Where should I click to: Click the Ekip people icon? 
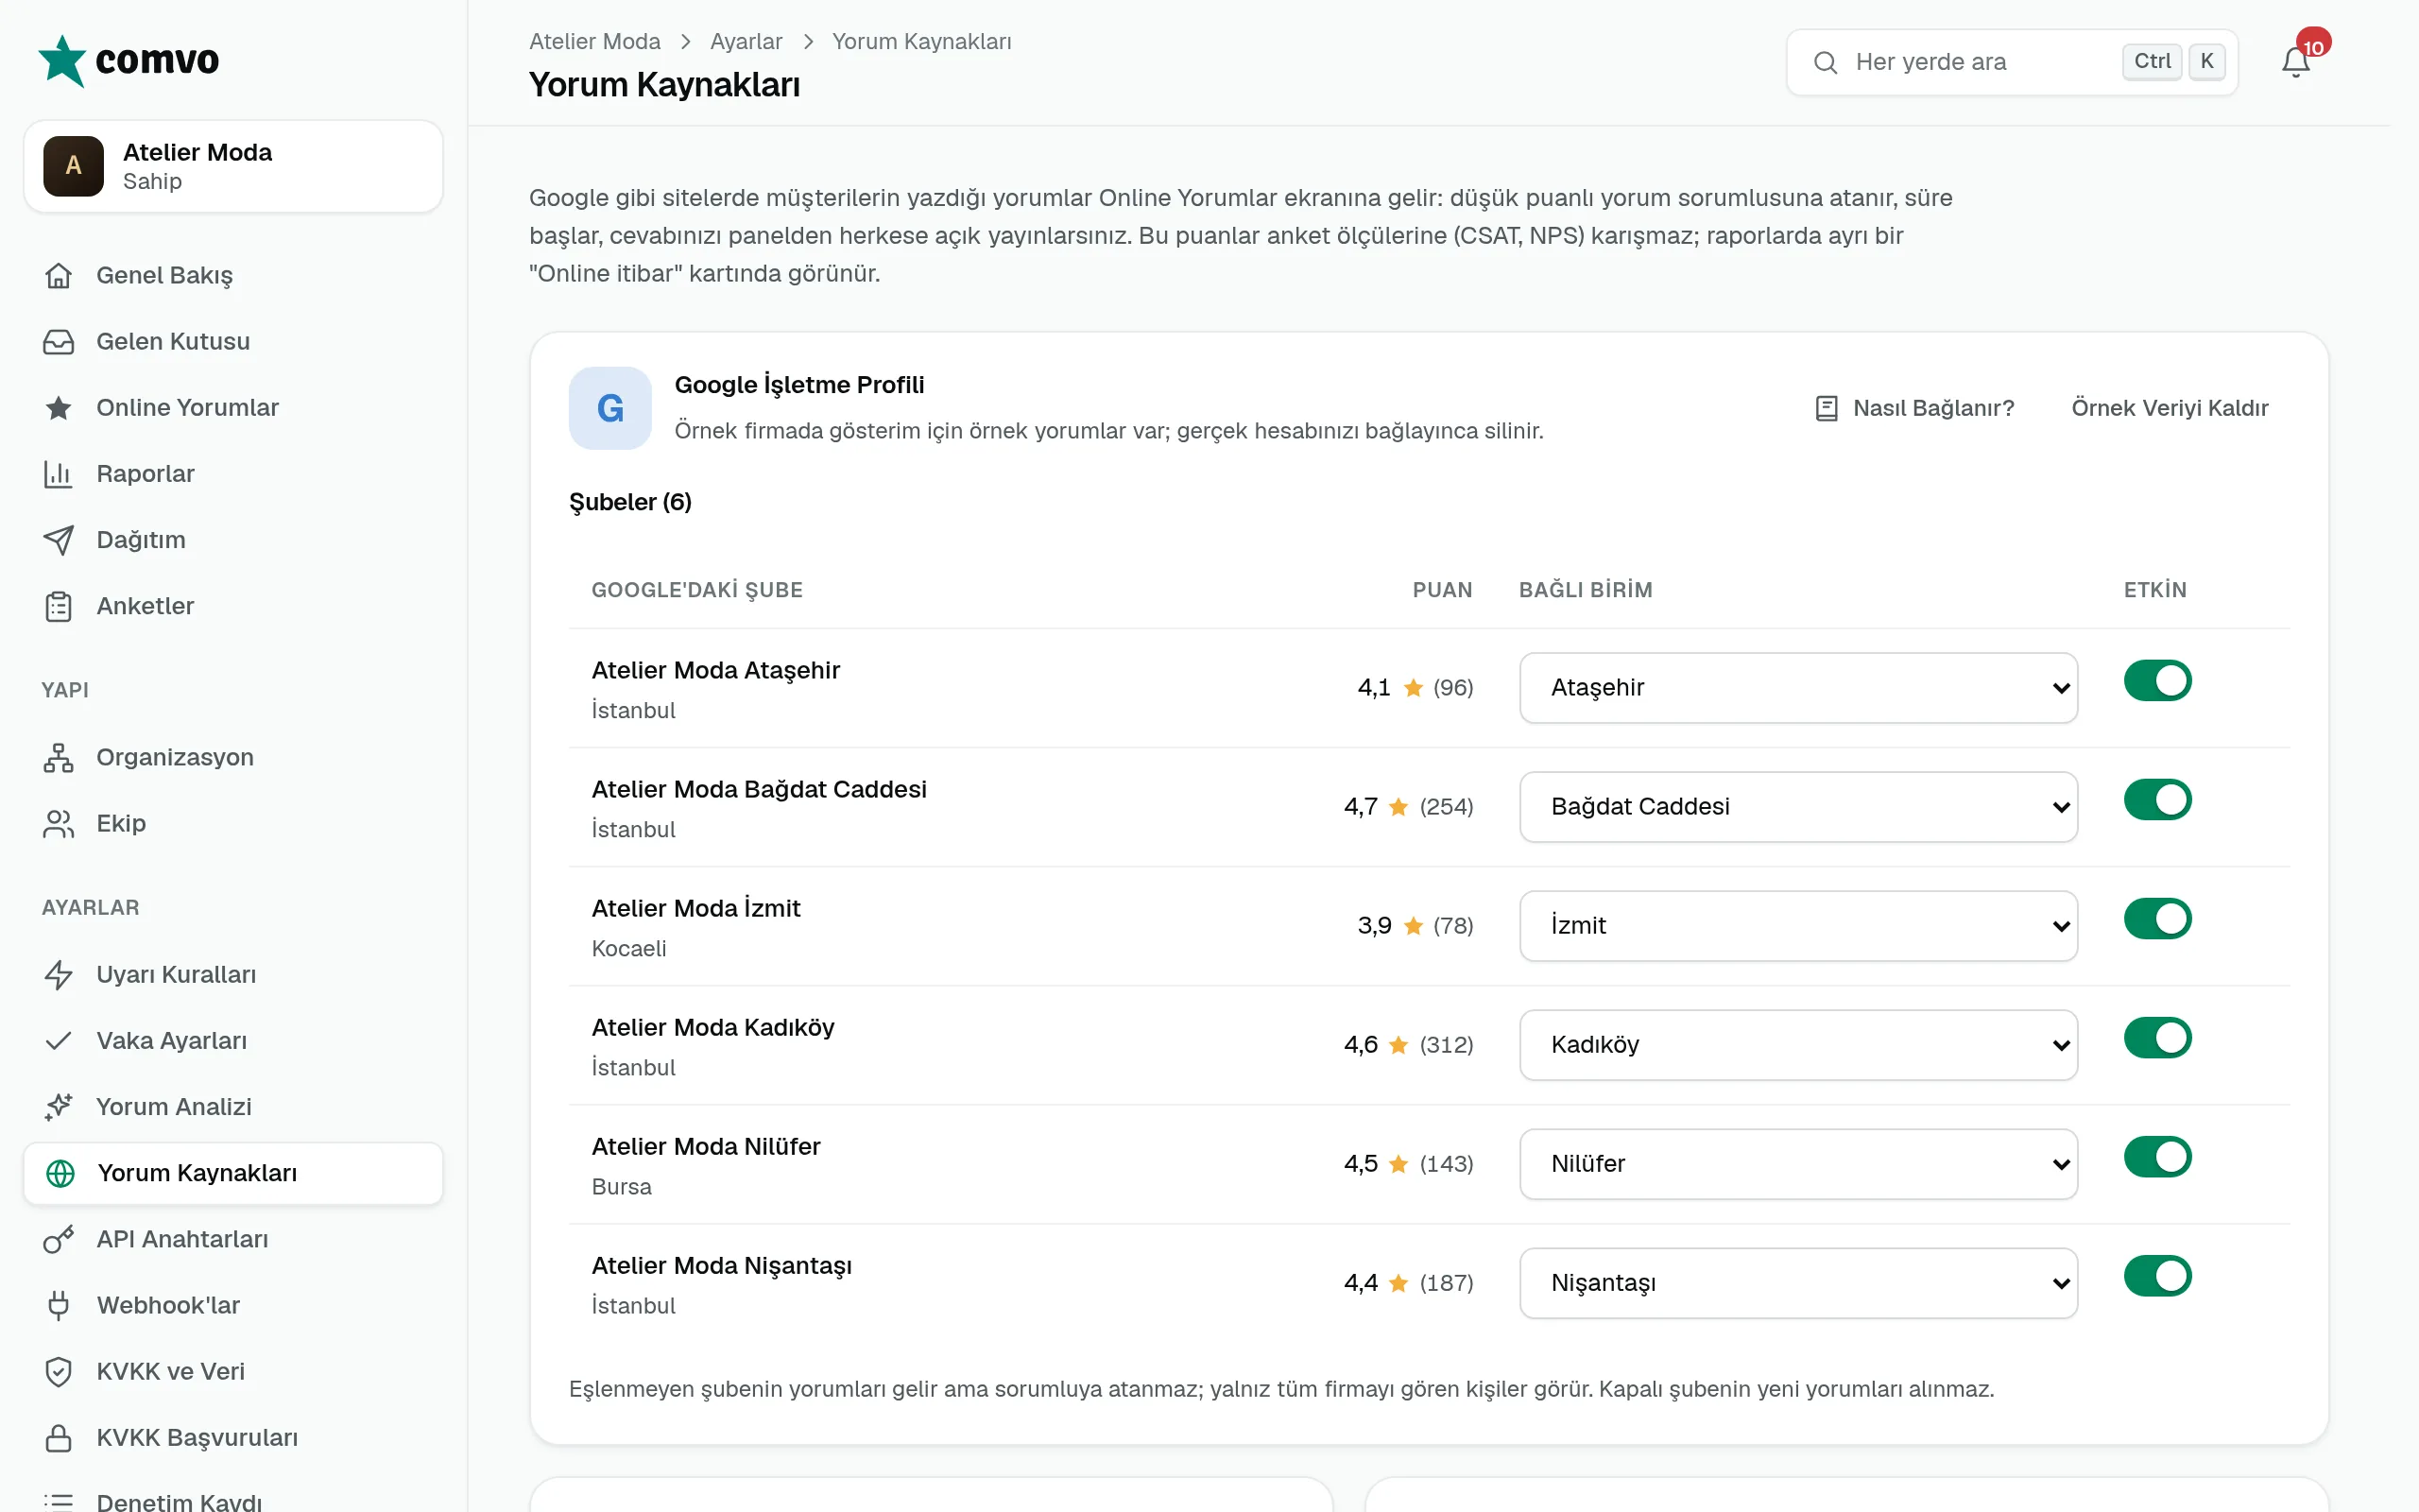tap(58, 823)
